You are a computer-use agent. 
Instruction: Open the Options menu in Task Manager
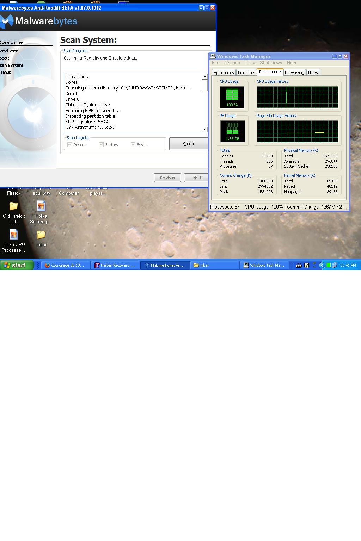232,63
